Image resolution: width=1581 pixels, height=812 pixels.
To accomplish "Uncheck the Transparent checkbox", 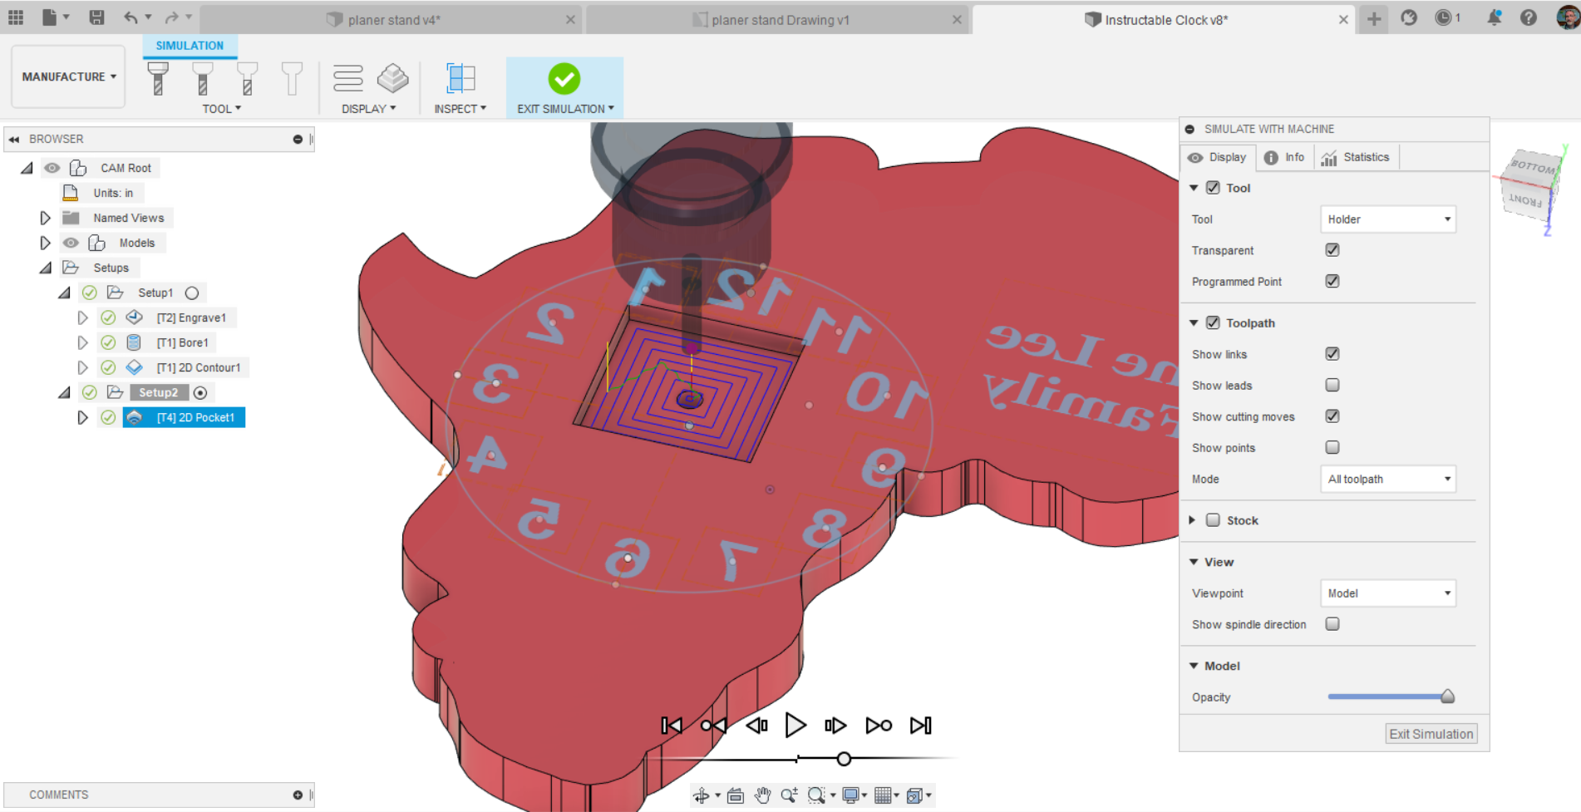I will click(1332, 250).
